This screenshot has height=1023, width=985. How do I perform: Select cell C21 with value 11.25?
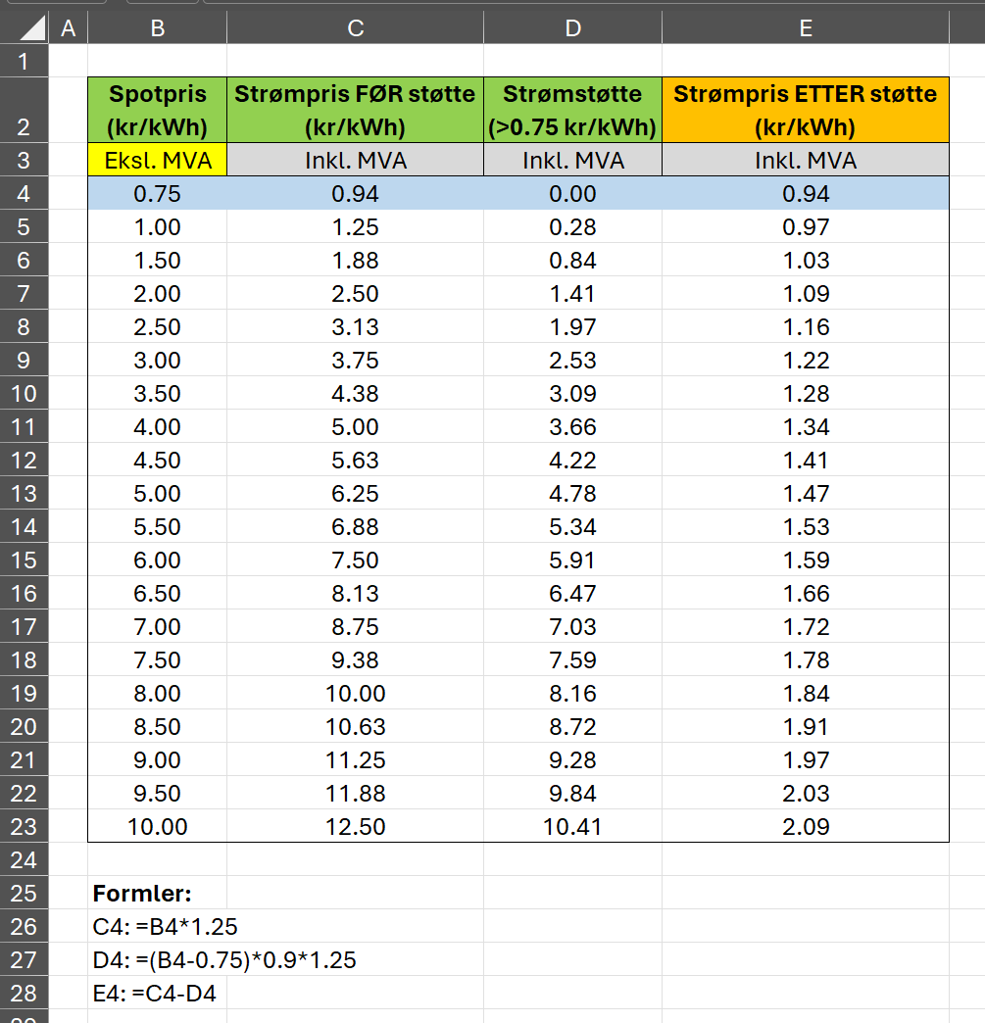point(355,759)
